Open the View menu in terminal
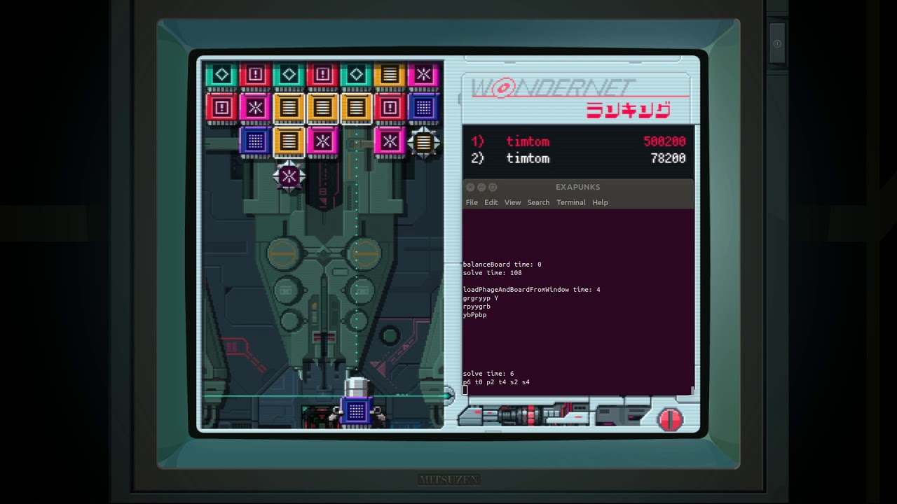The height and width of the screenshot is (504, 897). pyautogui.click(x=513, y=202)
